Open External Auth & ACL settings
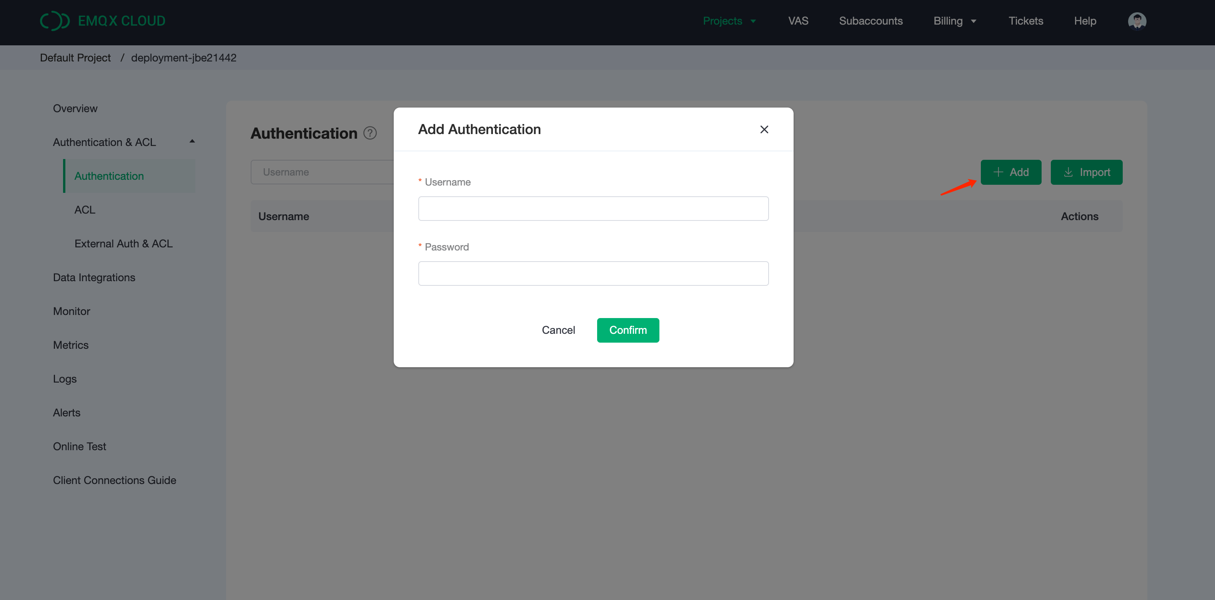 [123, 243]
